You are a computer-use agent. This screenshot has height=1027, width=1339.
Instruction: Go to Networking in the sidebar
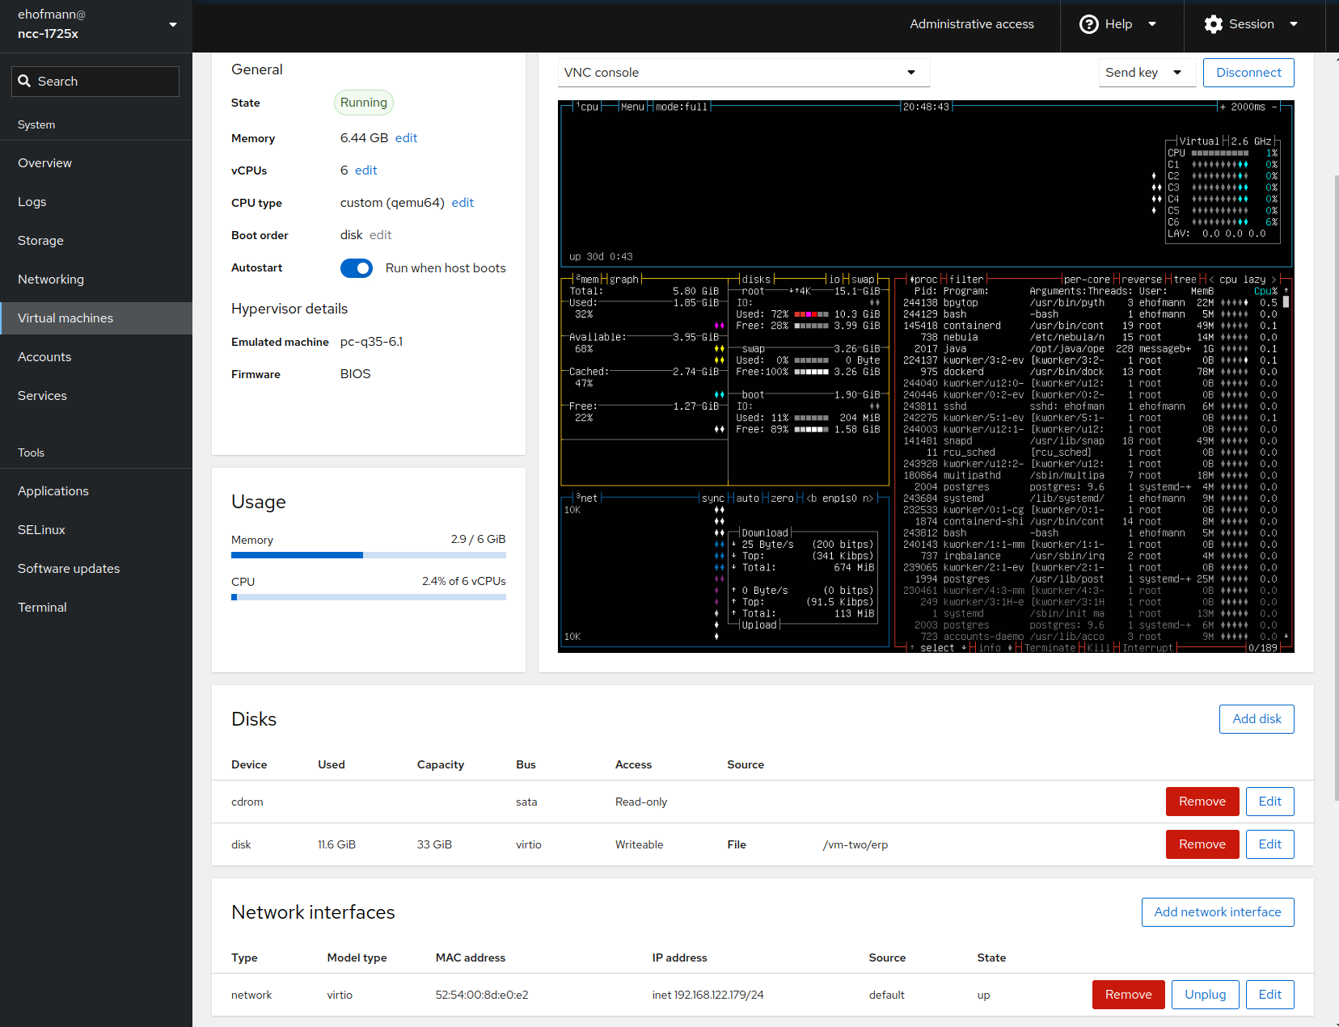pos(51,280)
